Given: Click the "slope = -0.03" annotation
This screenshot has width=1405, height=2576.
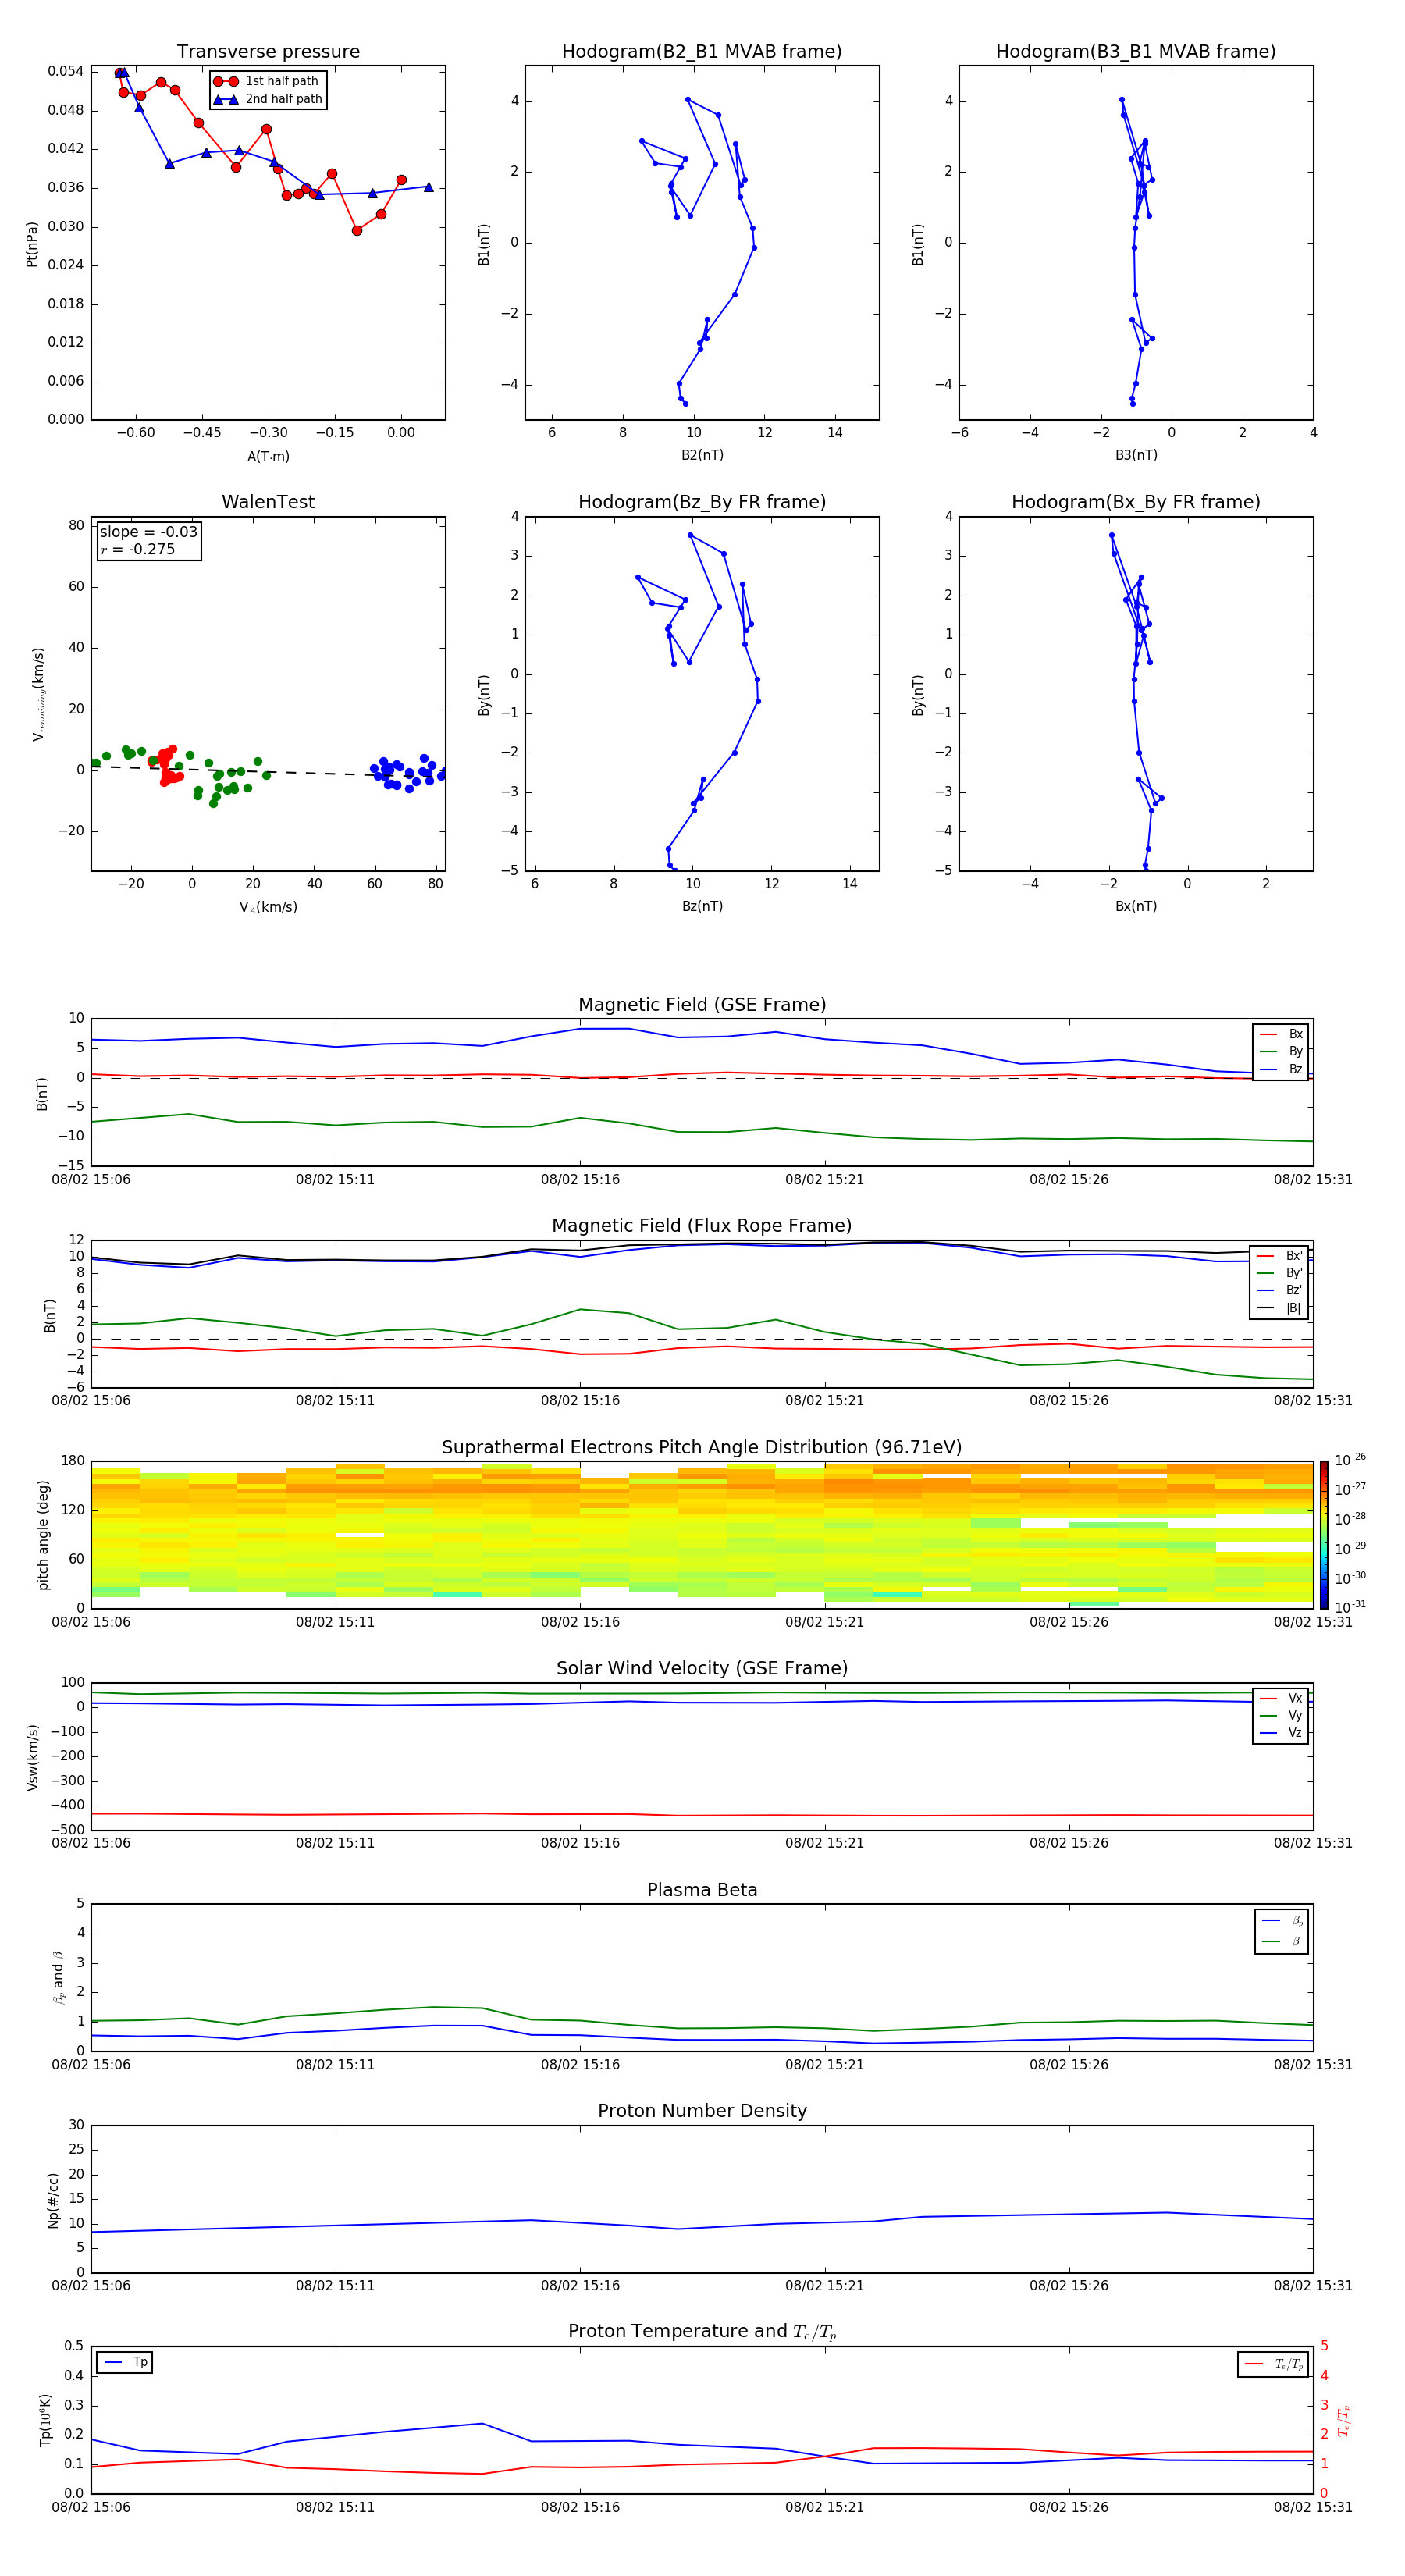Looking at the screenshot, I should coord(148,532).
